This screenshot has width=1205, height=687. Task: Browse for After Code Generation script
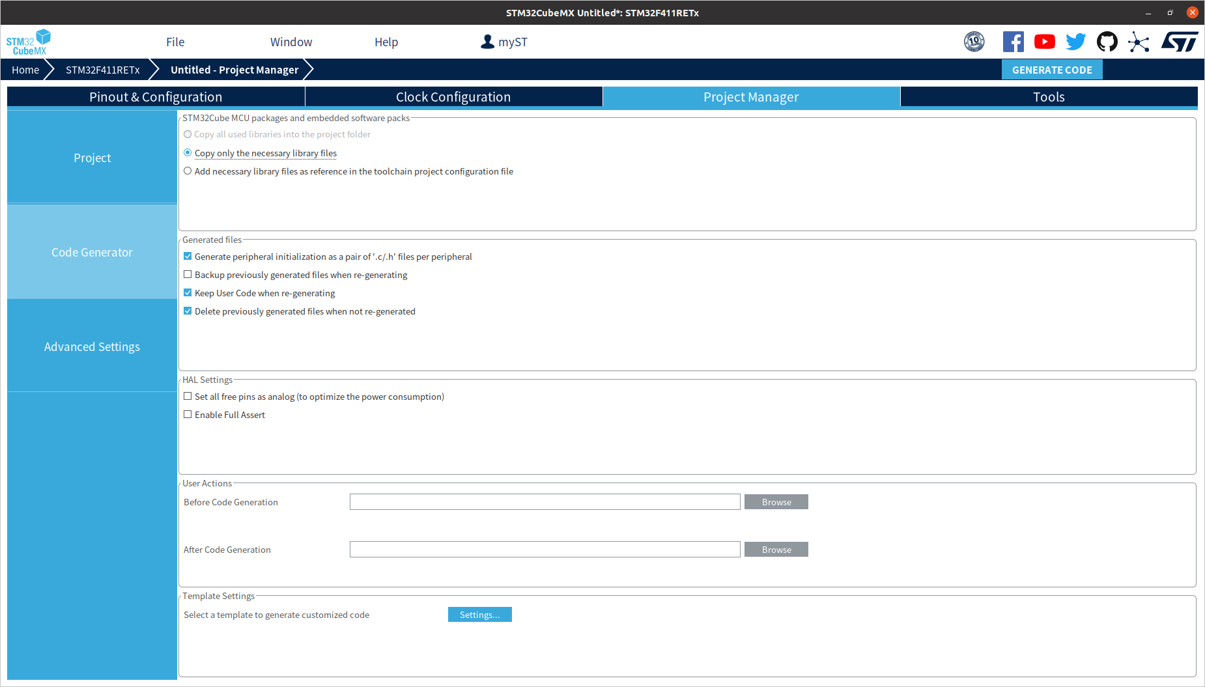coord(776,550)
